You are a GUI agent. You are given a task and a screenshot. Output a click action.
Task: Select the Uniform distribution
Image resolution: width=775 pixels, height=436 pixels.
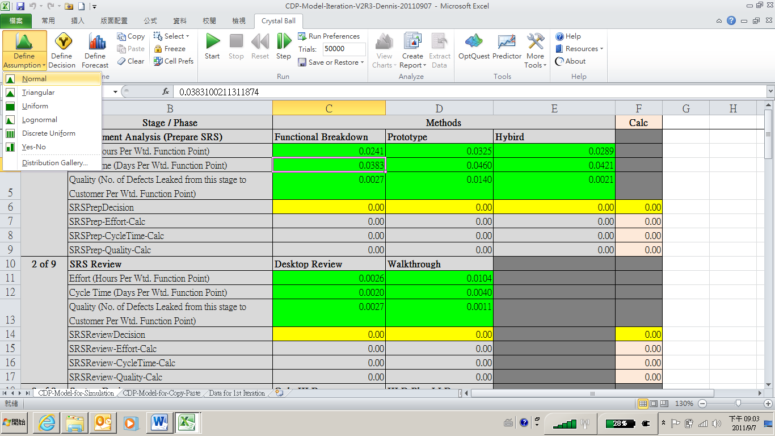click(52, 106)
